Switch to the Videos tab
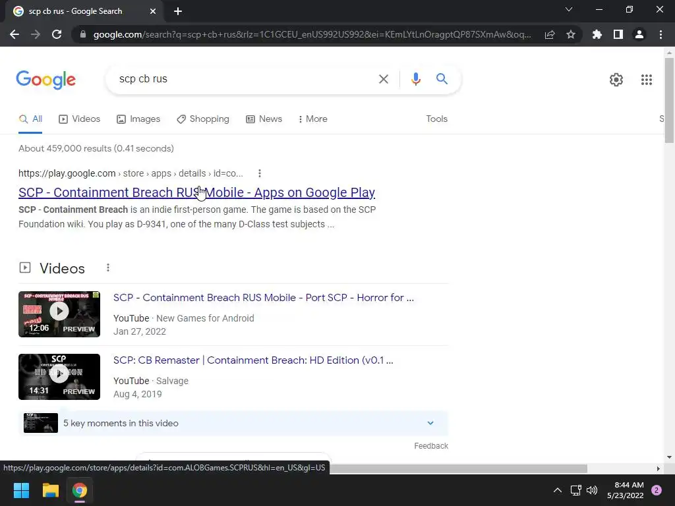This screenshot has height=506, width=675. [80, 119]
